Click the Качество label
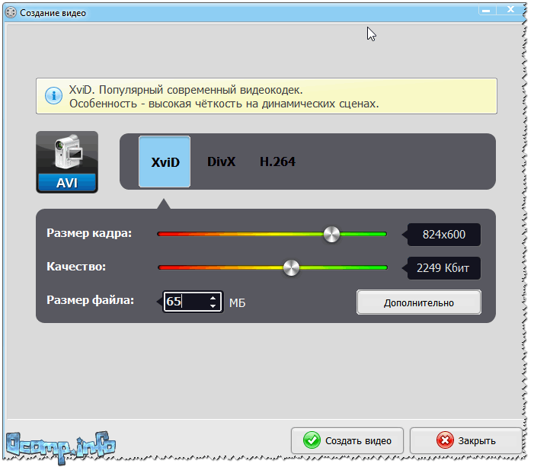This screenshot has height=467, width=534. [76, 267]
